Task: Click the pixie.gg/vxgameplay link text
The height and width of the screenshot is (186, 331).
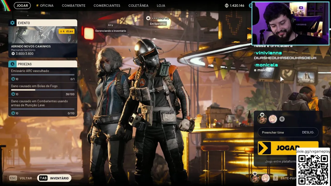Action: pos(313,151)
